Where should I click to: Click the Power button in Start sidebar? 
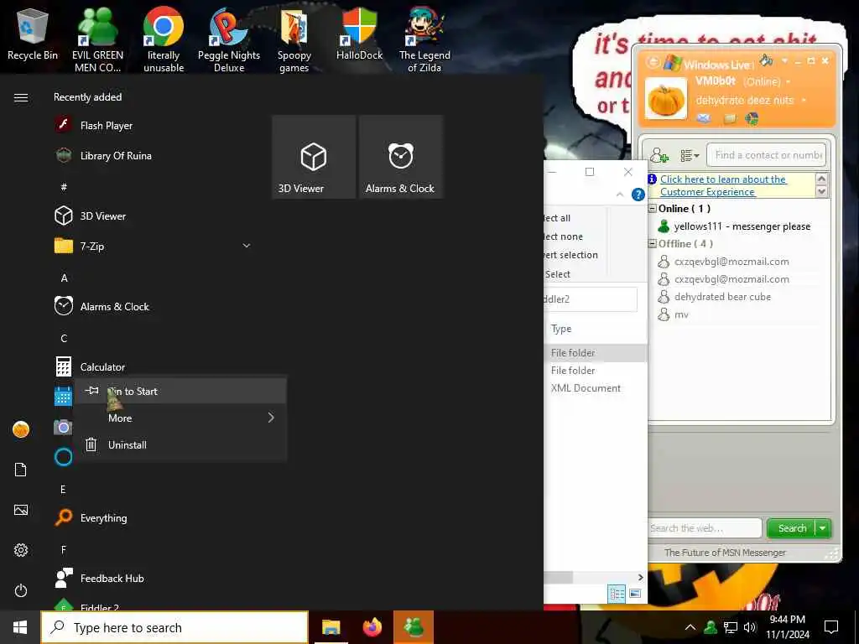pos(21,590)
